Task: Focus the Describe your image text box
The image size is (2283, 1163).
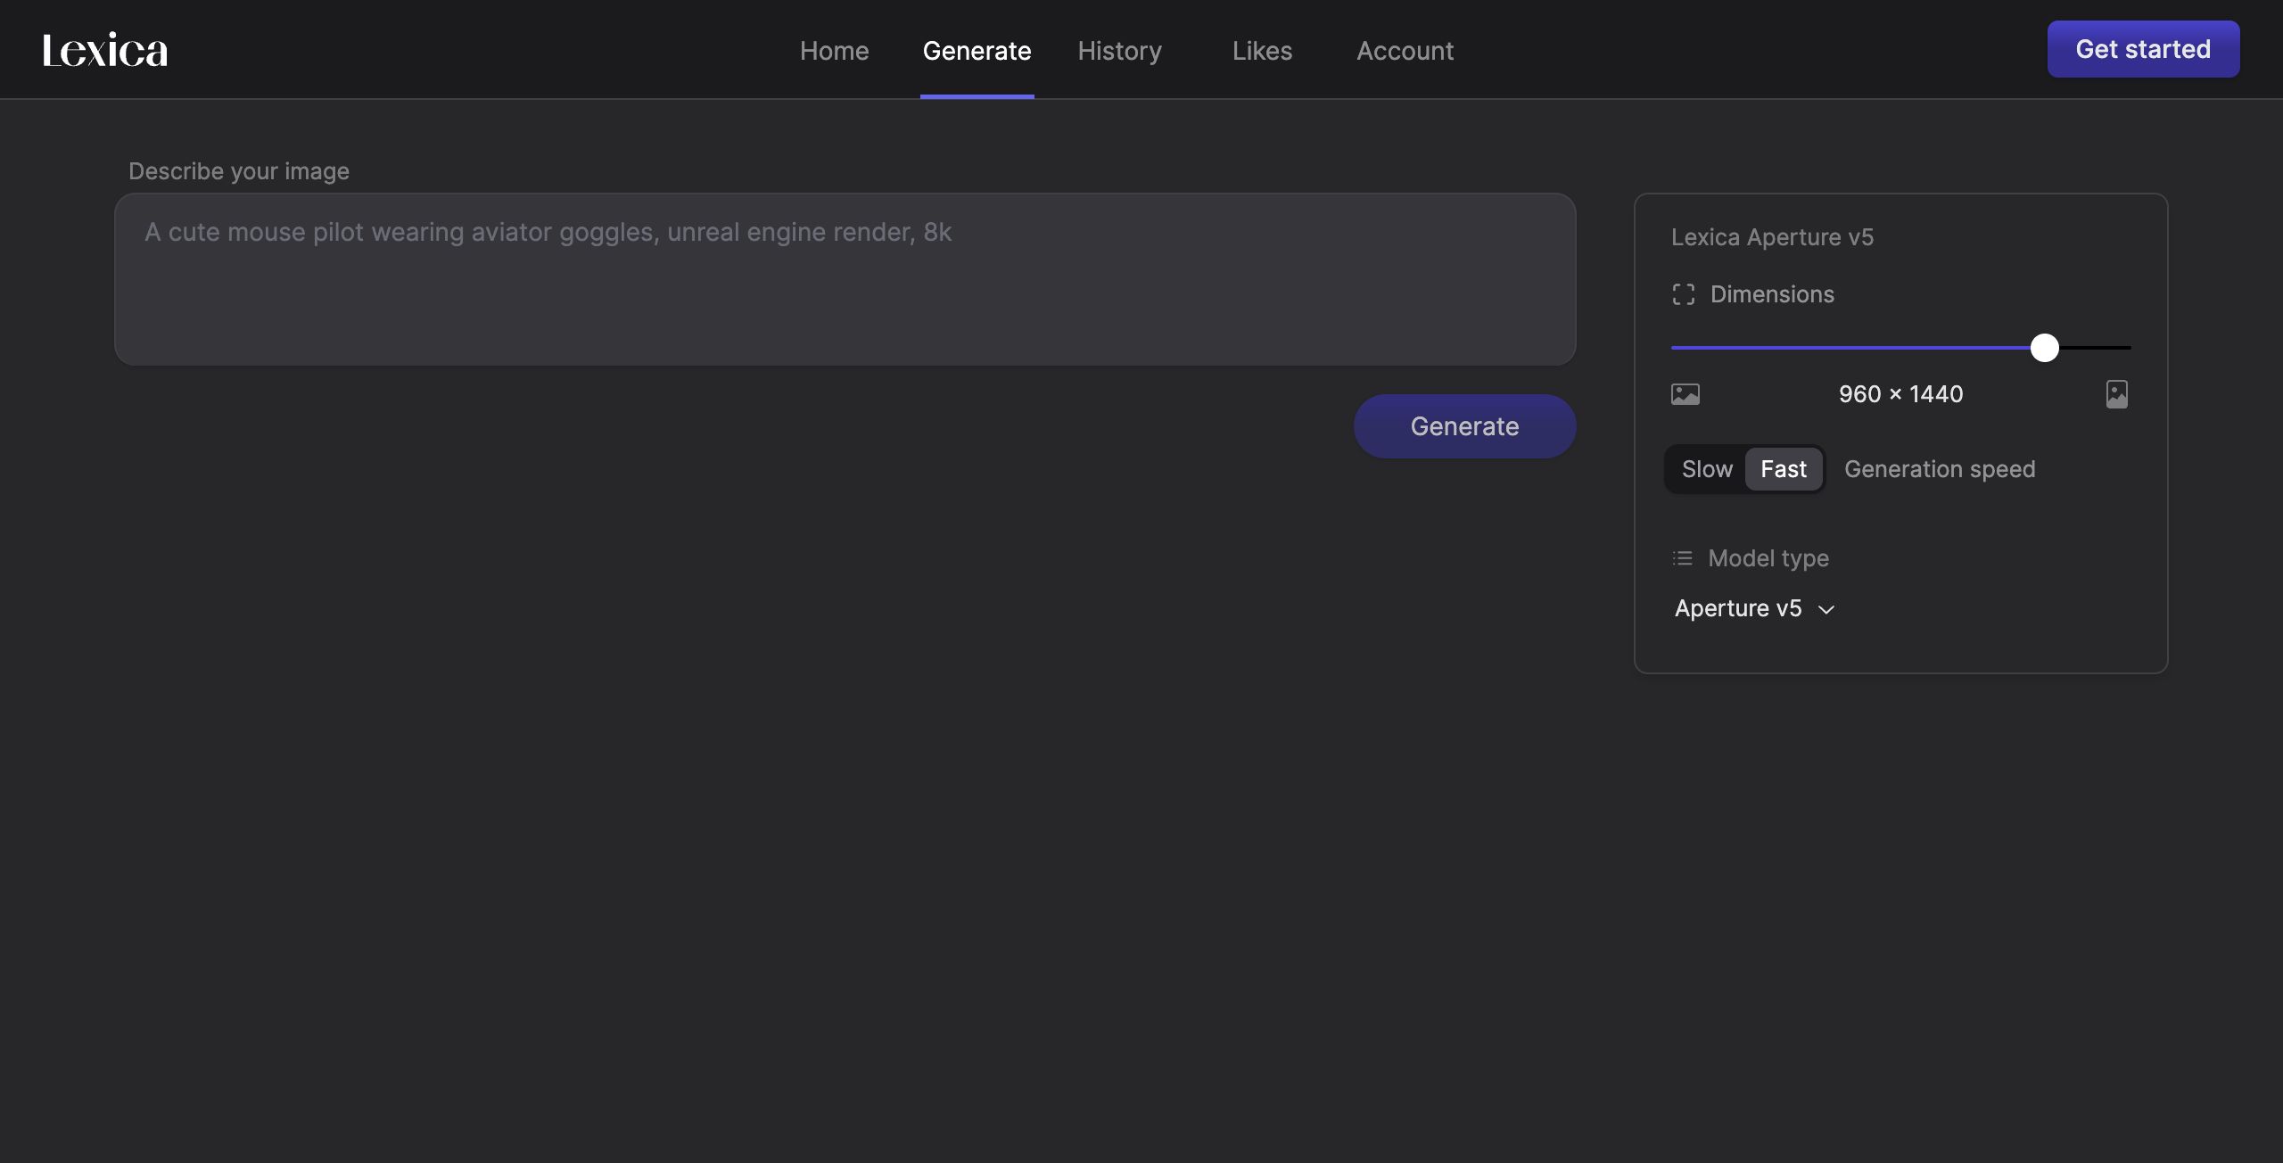Action: (x=845, y=279)
